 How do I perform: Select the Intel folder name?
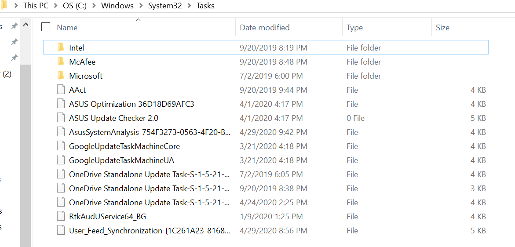(x=77, y=48)
